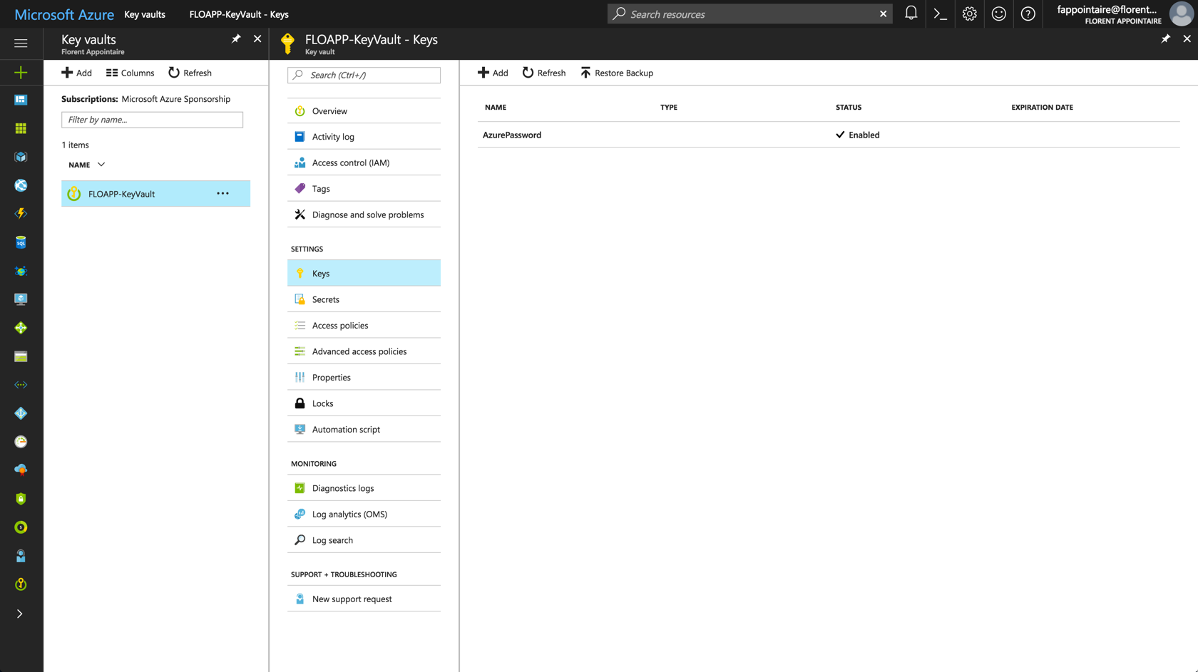Expand More services chevron at sidebar bottom
This screenshot has width=1198, height=672.
[x=20, y=614]
